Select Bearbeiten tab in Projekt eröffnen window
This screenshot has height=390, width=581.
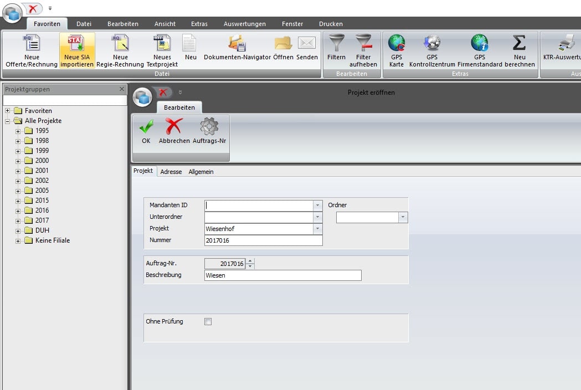click(x=179, y=107)
